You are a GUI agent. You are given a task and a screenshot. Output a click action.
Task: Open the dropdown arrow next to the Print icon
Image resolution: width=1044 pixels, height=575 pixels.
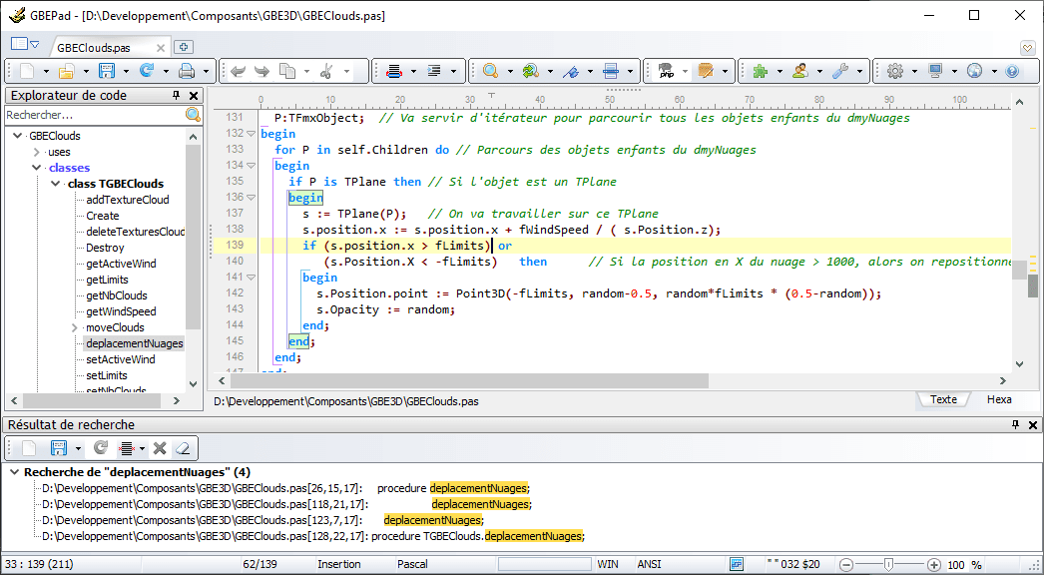click(x=206, y=71)
